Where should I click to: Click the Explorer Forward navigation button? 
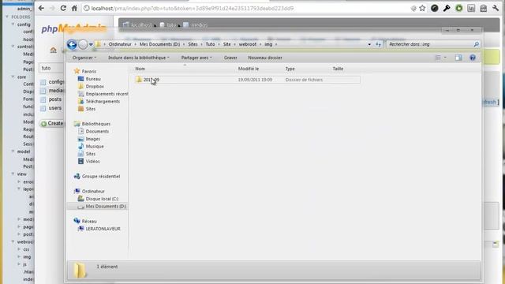(83, 44)
